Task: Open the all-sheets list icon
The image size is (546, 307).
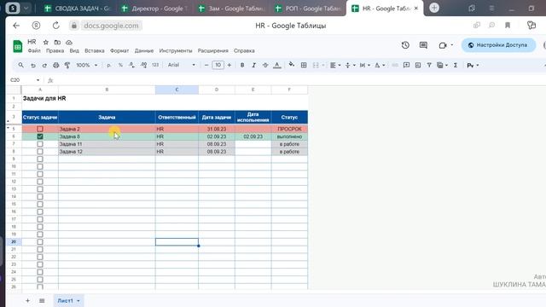Action: click(42, 300)
